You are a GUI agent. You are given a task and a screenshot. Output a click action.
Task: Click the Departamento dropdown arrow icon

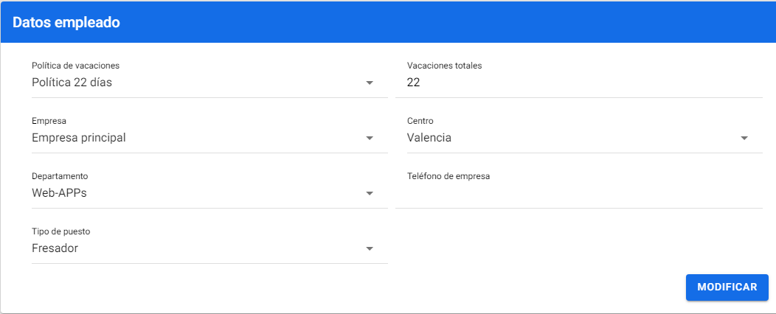(370, 194)
